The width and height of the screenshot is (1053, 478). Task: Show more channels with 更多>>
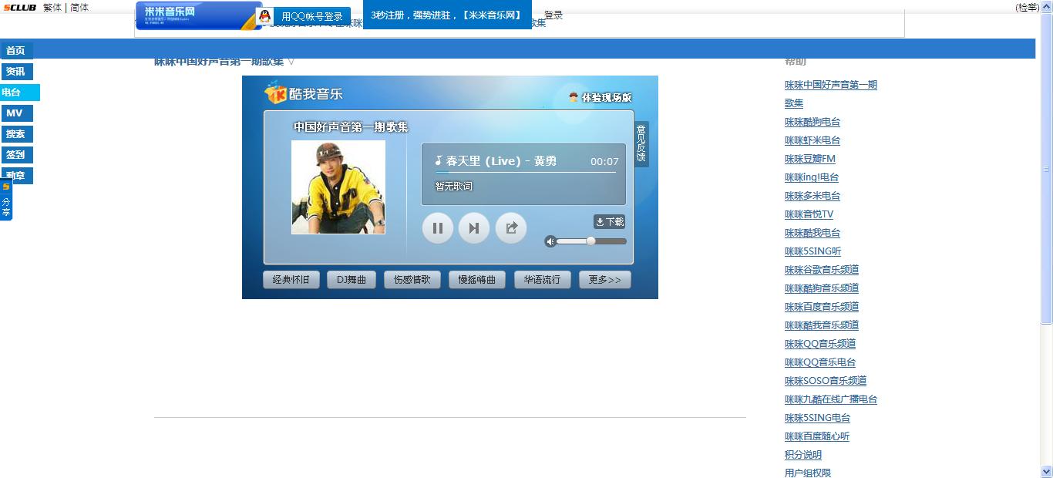[605, 280]
